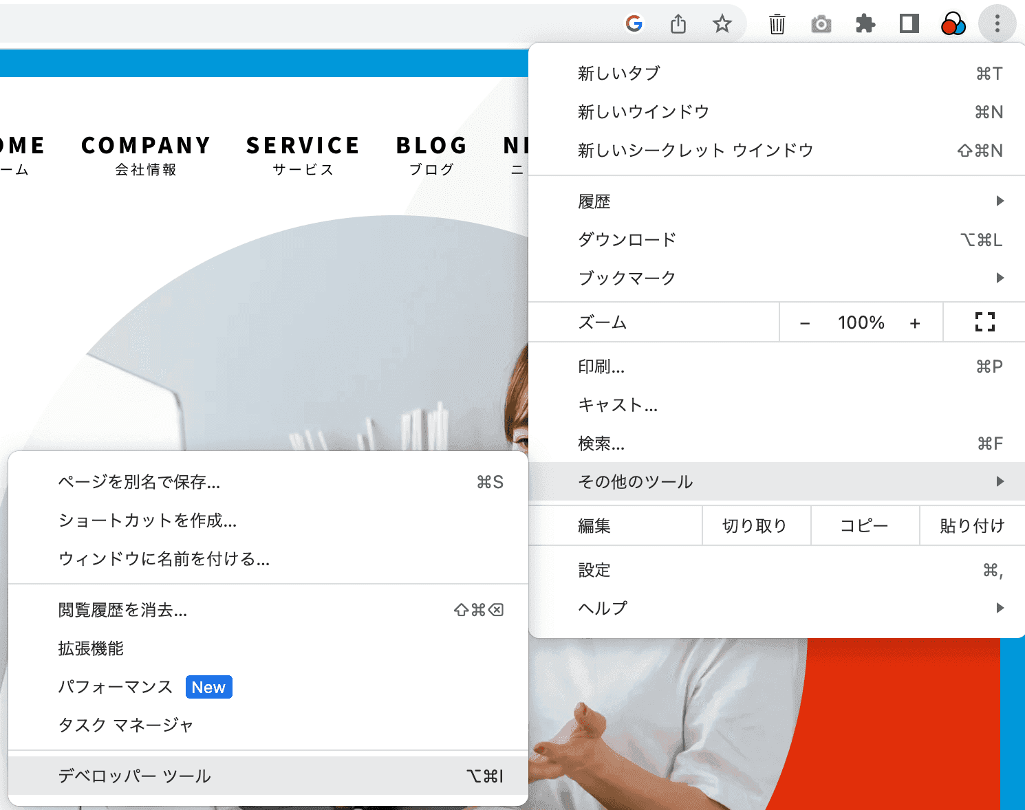This screenshot has height=810, width=1025.
Task: Click the trash can extension icon
Action: (777, 24)
